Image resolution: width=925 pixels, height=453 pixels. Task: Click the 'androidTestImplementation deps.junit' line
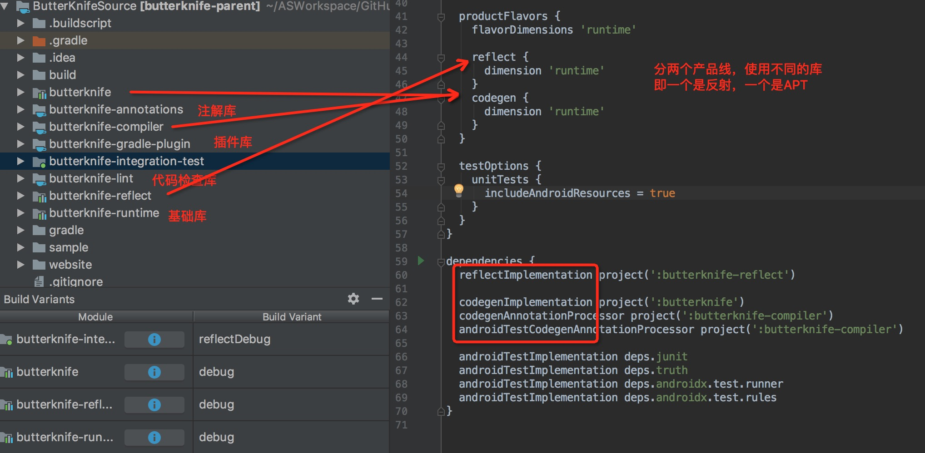(x=573, y=357)
